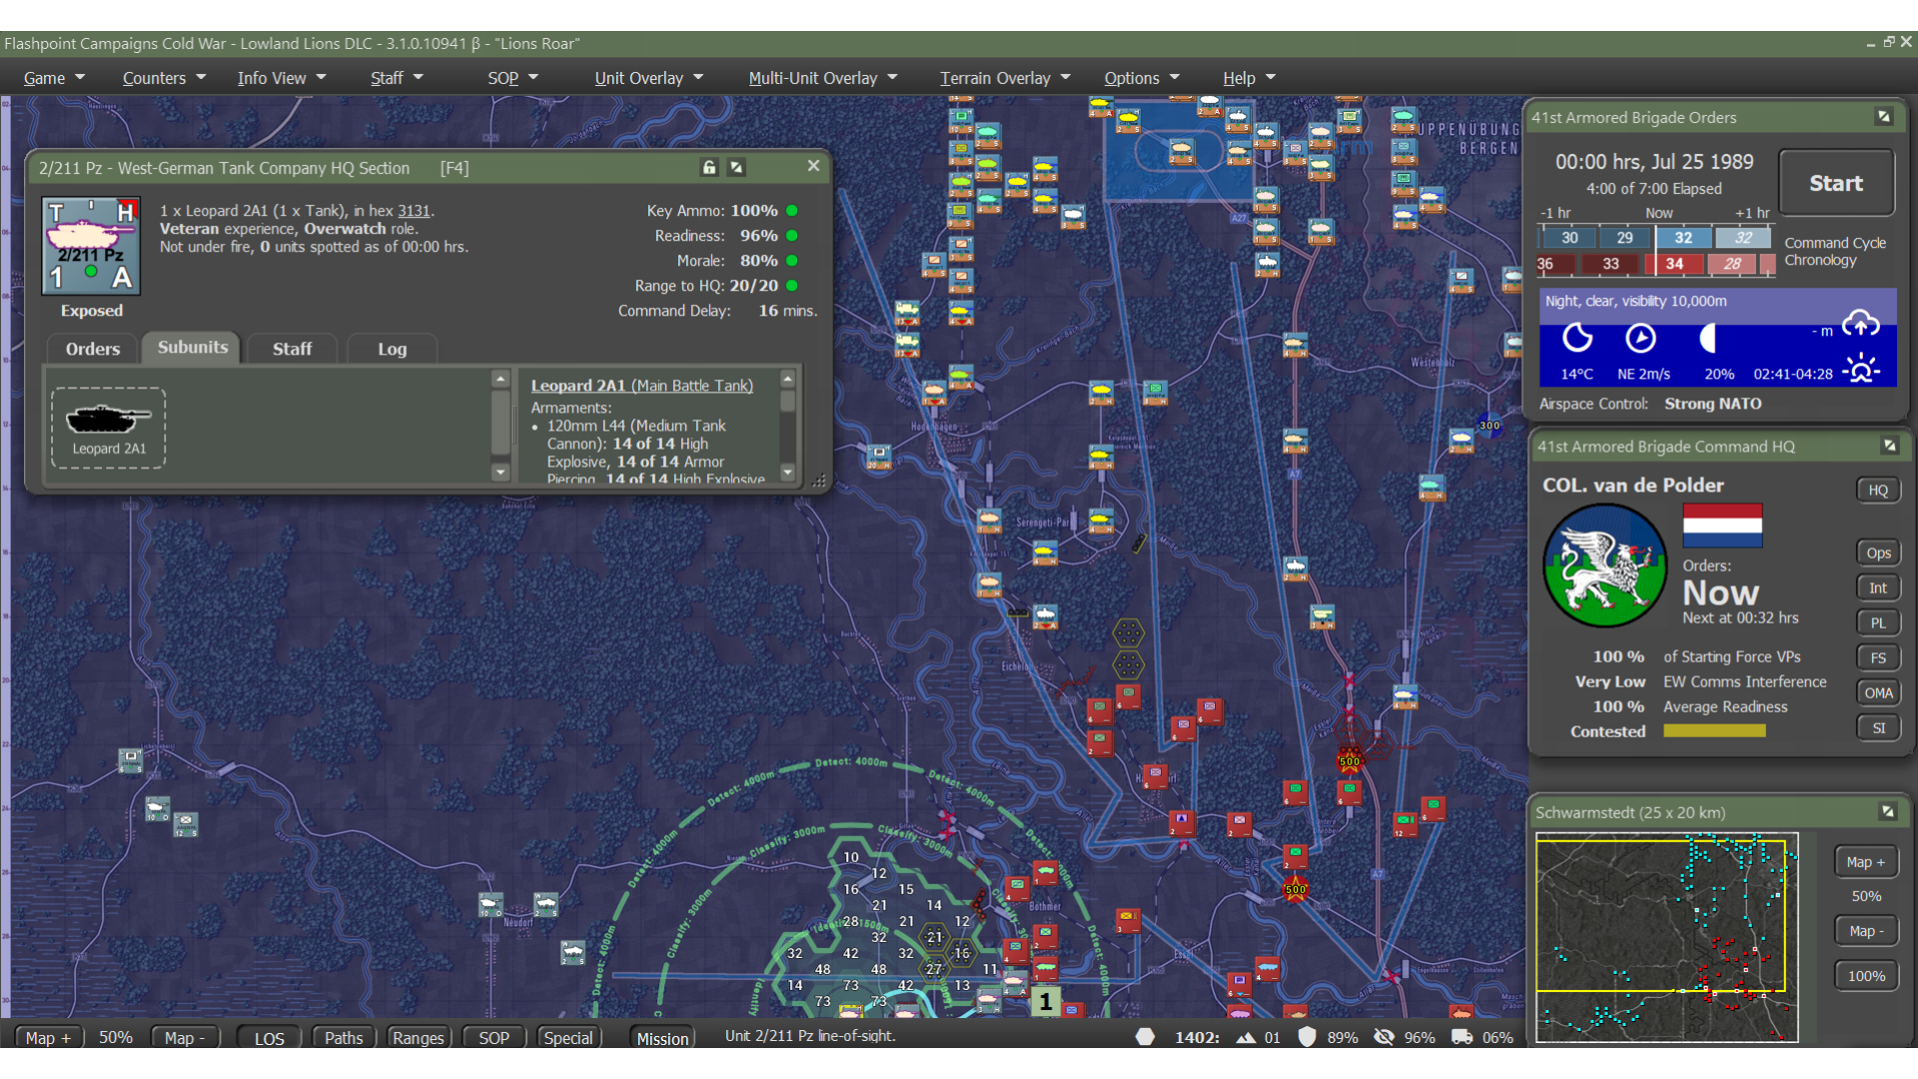Click the cloud ceiling icon
1918x1079 pixels.
pyautogui.click(x=1861, y=324)
